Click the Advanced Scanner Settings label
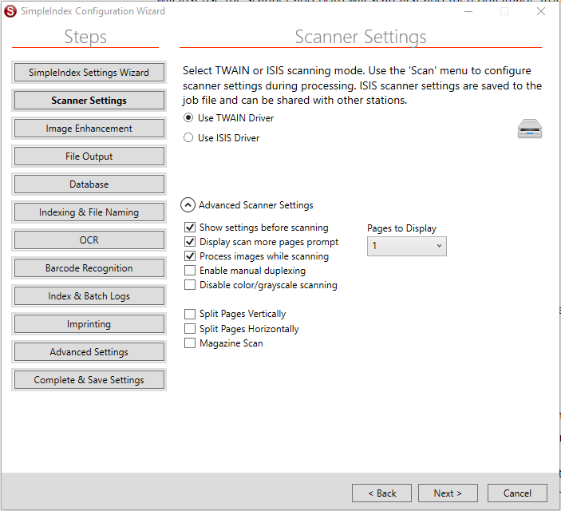This screenshot has width=561, height=511. tap(256, 205)
